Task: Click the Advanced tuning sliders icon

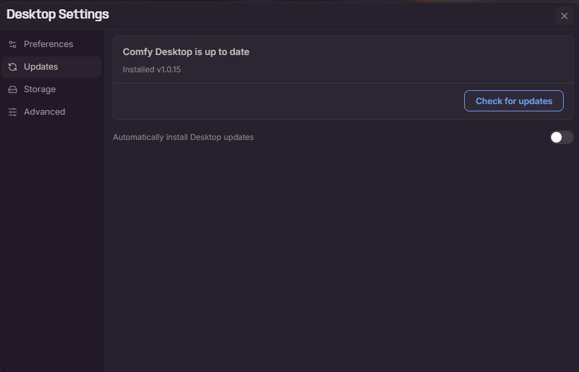Action: (x=13, y=112)
